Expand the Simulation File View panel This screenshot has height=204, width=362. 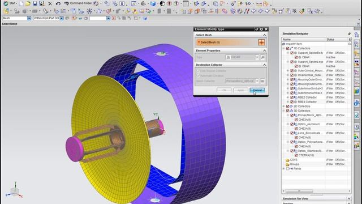point(349,199)
